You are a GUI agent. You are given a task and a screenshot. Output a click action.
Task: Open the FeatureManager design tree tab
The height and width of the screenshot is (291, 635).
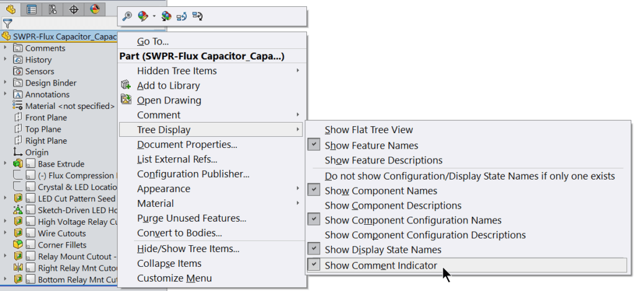pos(11,9)
